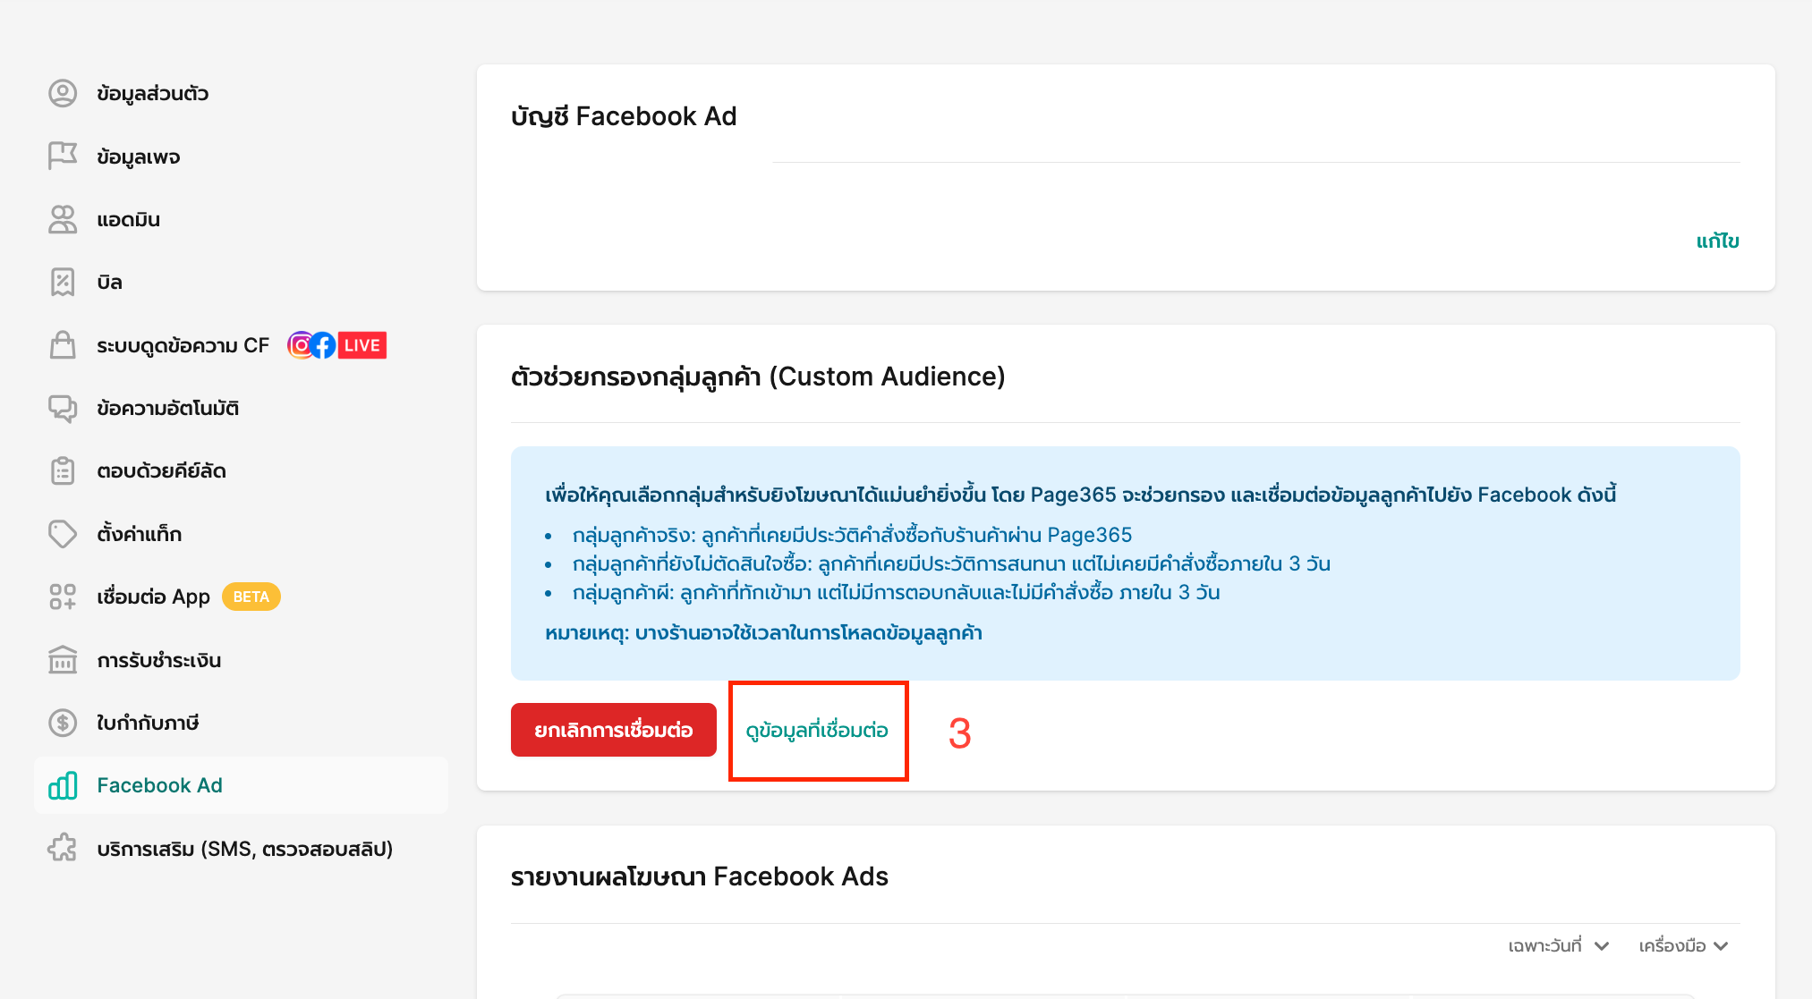
Task: Click the bar chart icon for Facebook Ad
Action: tap(63, 785)
